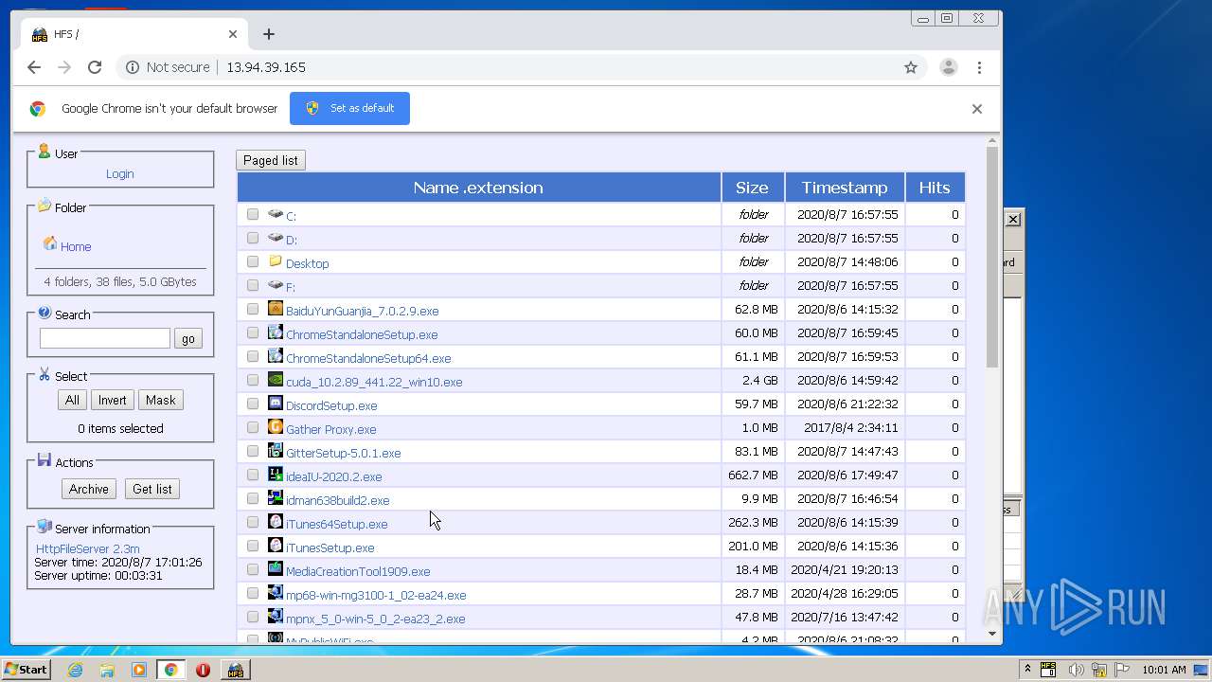Check the box for the C: folder
This screenshot has width=1212, height=682.
pos(253,214)
